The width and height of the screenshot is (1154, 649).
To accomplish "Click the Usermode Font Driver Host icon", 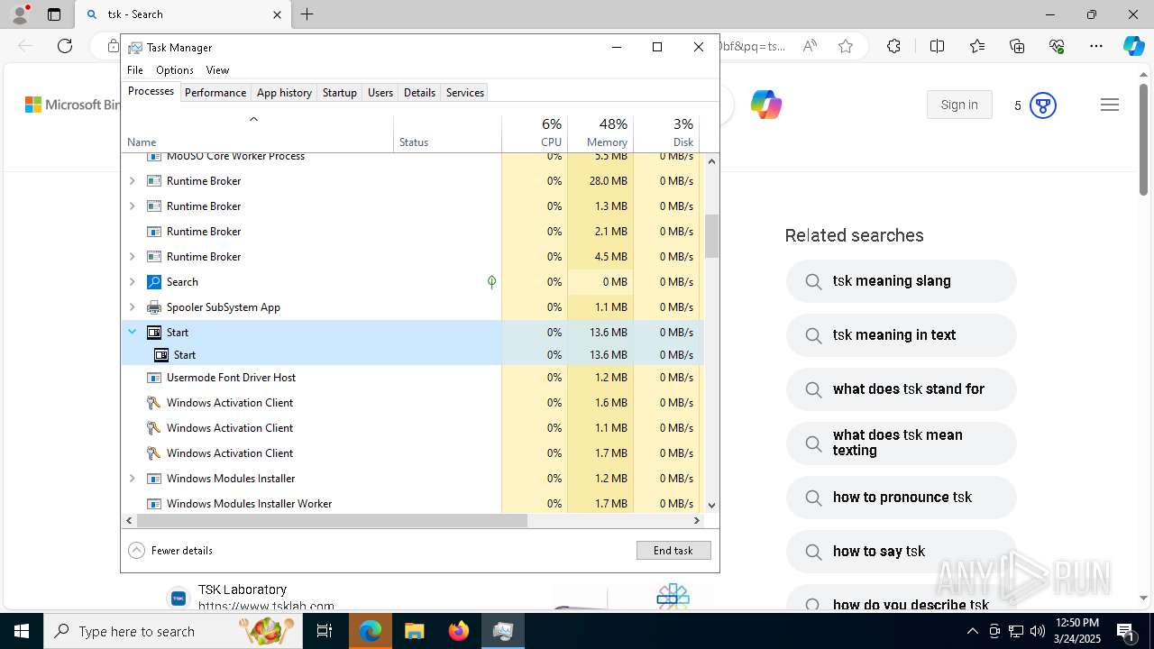I will point(154,378).
